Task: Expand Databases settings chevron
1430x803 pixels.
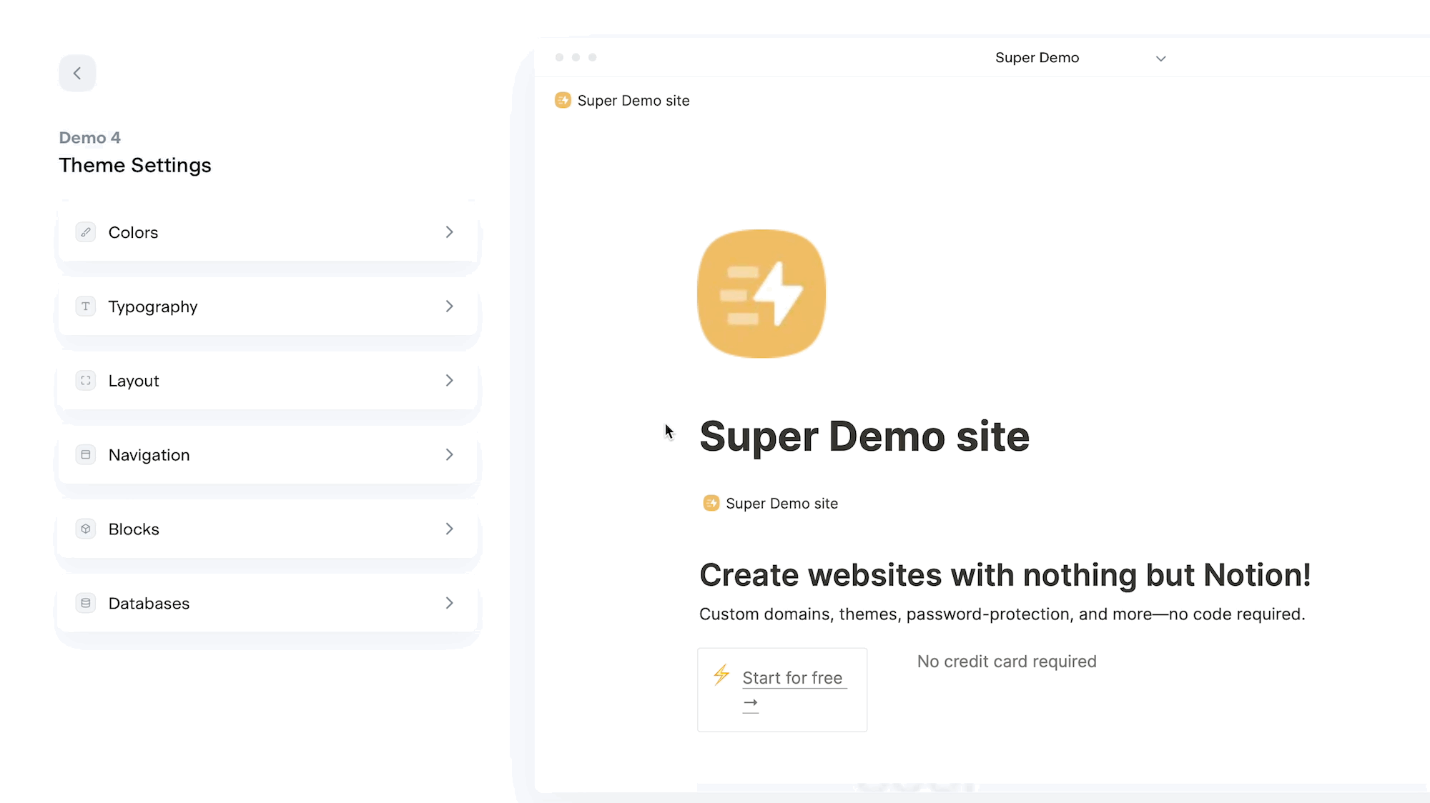Action: [449, 604]
